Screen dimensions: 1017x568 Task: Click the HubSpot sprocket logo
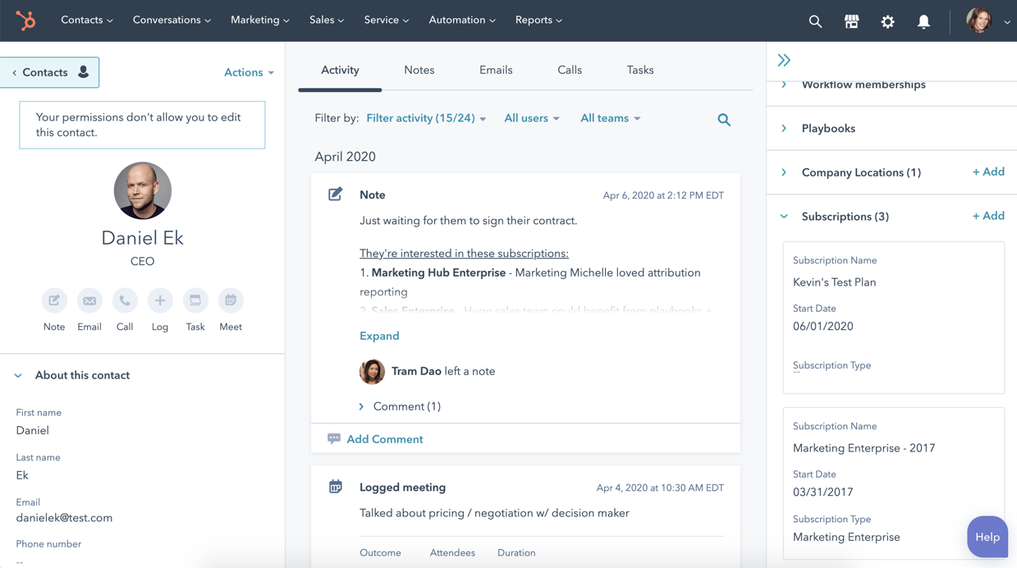pos(26,21)
